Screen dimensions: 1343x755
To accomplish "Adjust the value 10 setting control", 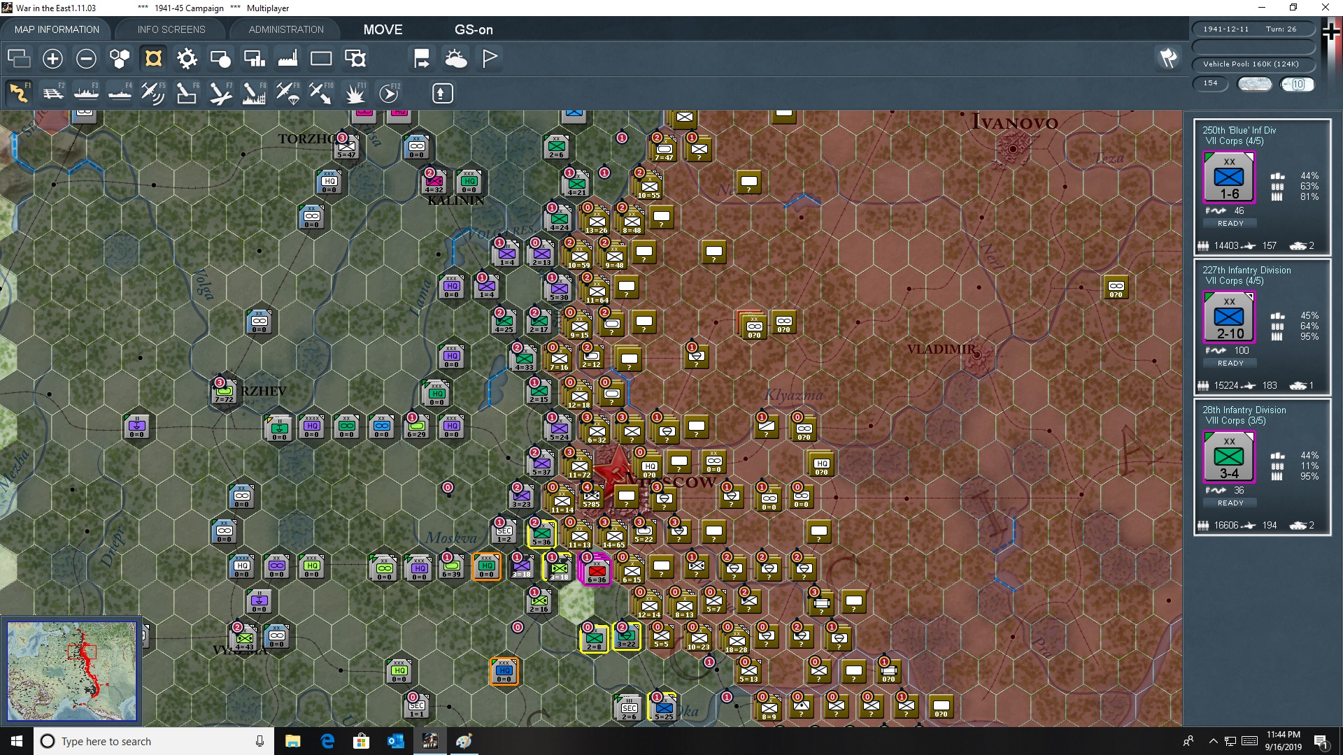I will click(1298, 84).
